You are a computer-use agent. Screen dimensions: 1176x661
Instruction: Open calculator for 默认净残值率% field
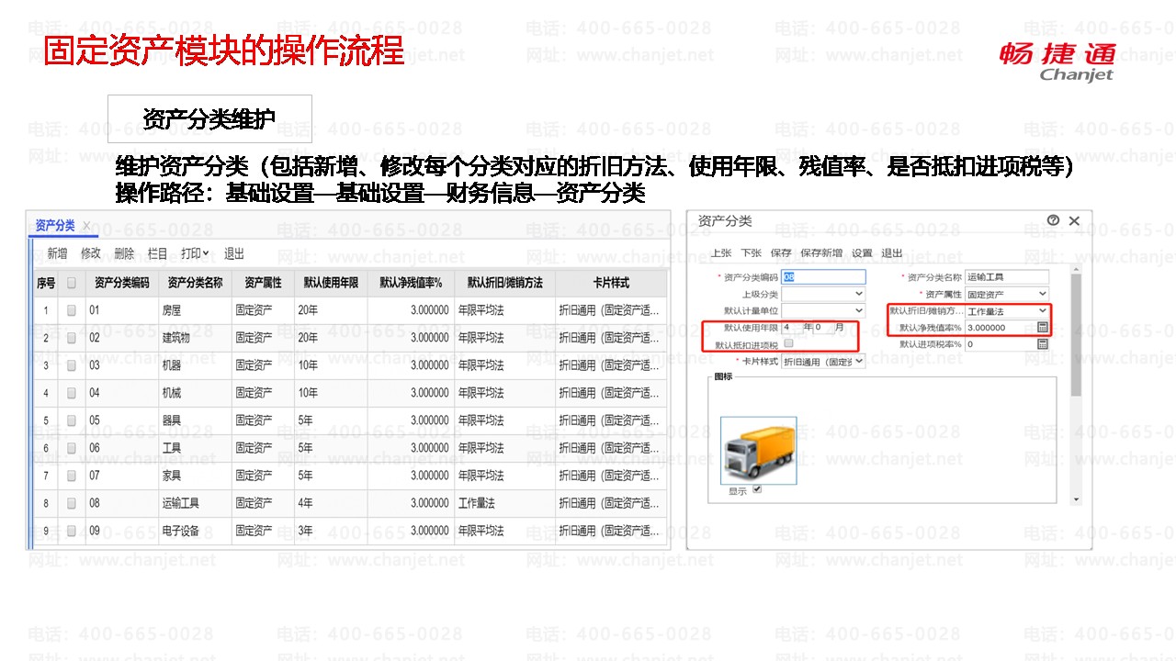point(1043,327)
